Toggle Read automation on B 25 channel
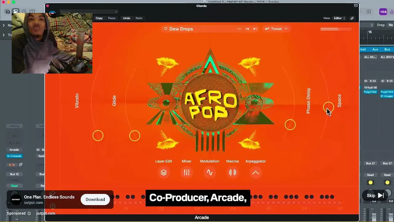This screenshot has height=222, width=394. click(387, 175)
